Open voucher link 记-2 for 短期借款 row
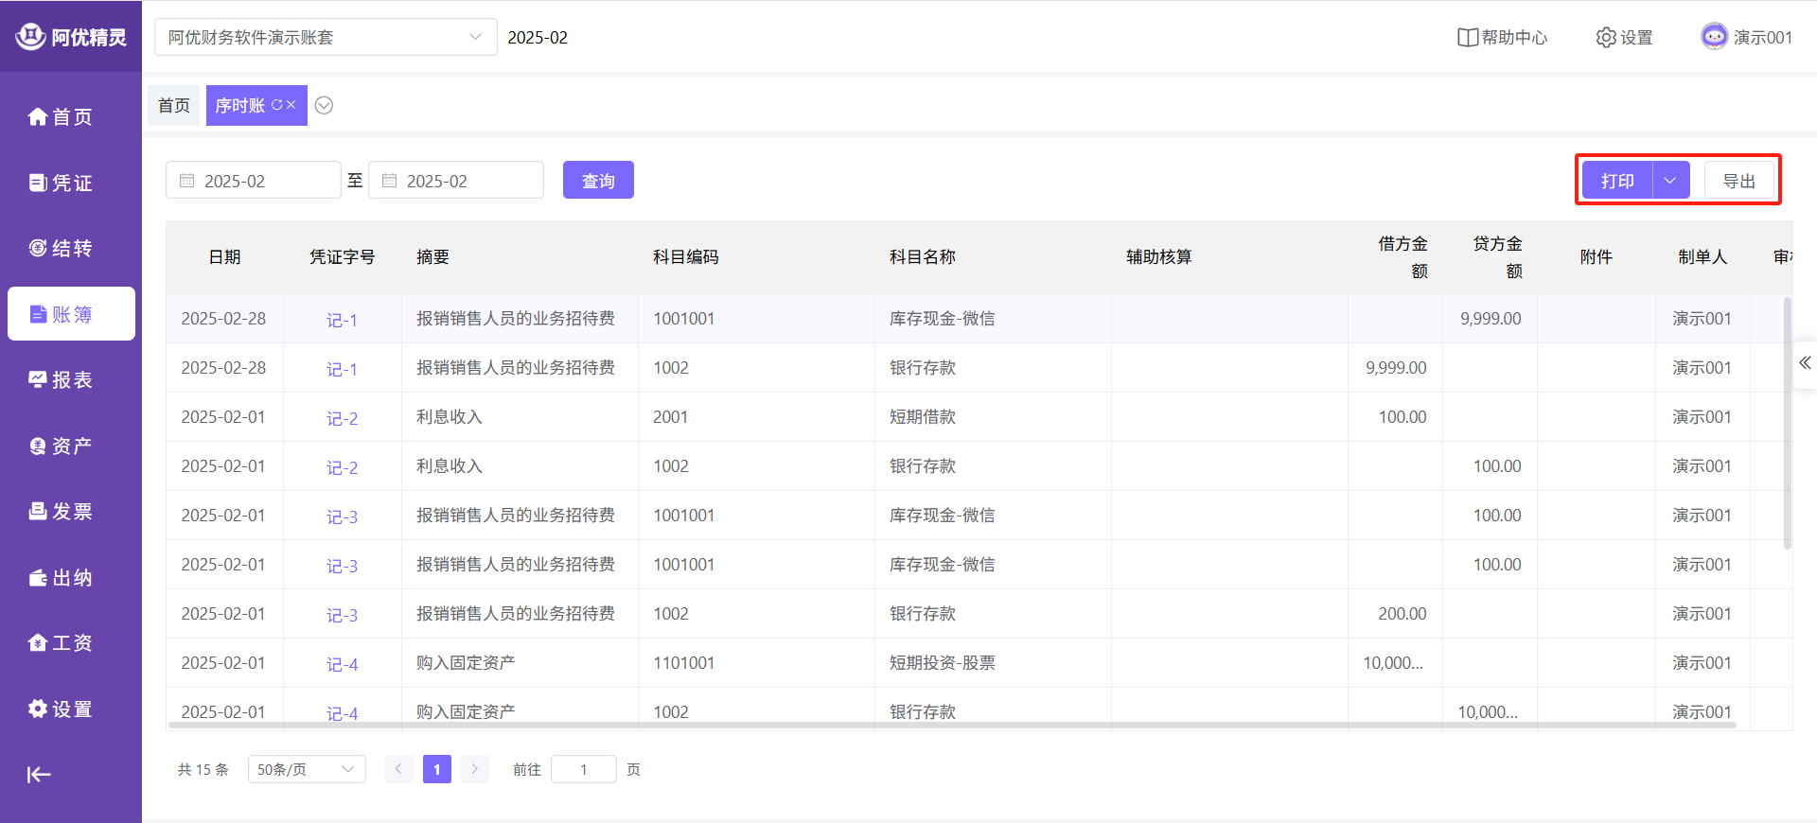 click(342, 418)
